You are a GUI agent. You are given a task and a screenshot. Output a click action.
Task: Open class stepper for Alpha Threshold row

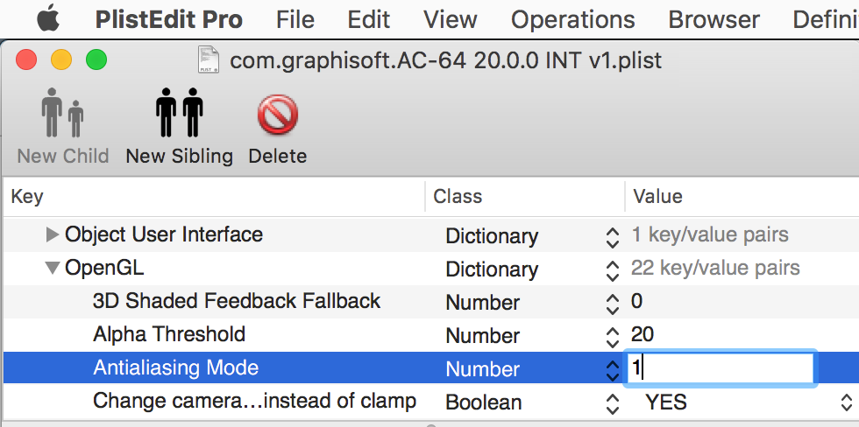pos(613,335)
